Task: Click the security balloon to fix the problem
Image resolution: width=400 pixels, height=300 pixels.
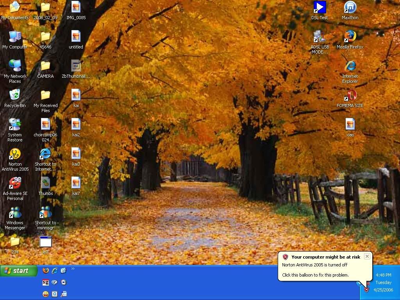Action: (316, 270)
